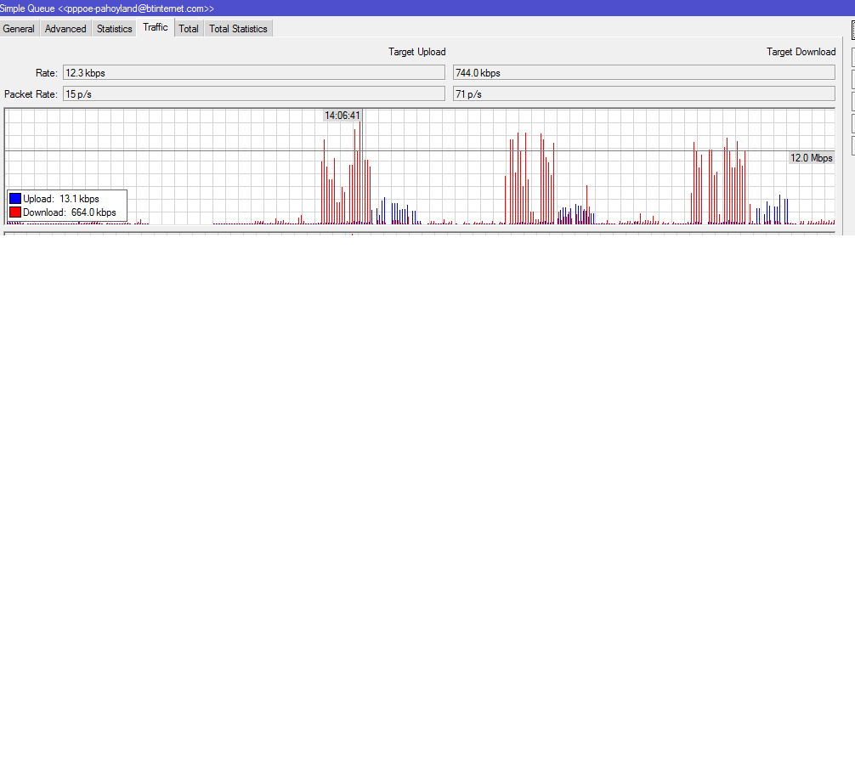Select the upload Packet Rate field 15 p/s
This screenshot has height=775, width=855.
pos(253,94)
